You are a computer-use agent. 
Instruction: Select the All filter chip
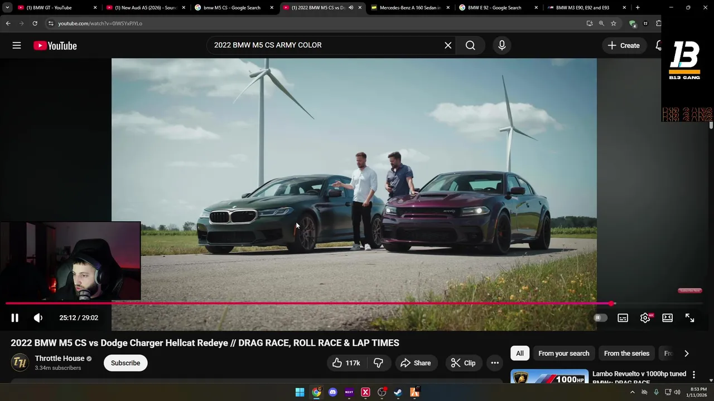click(520, 353)
